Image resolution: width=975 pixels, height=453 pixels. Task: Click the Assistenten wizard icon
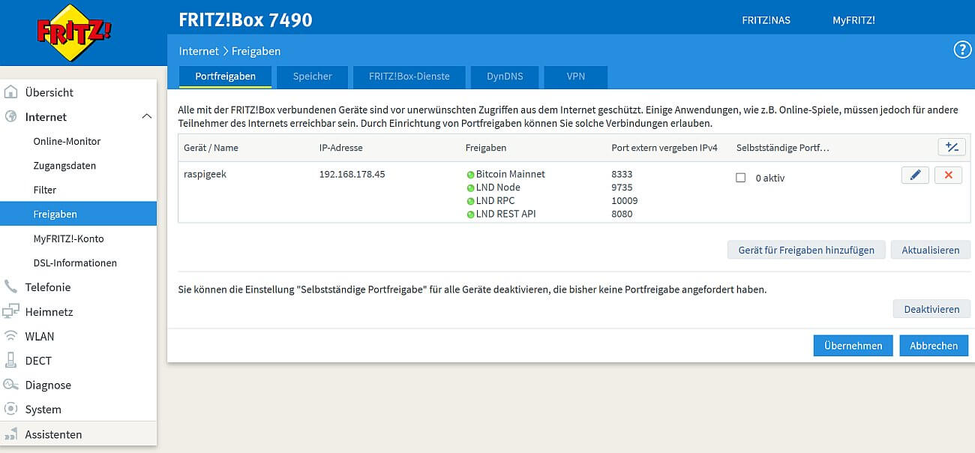[x=10, y=434]
